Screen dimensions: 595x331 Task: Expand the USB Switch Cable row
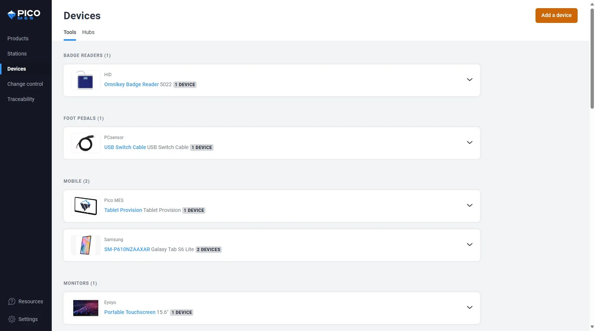pyautogui.click(x=470, y=142)
